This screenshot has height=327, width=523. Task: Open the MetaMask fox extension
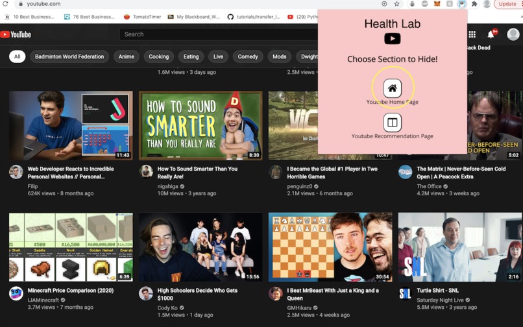[x=437, y=4]
